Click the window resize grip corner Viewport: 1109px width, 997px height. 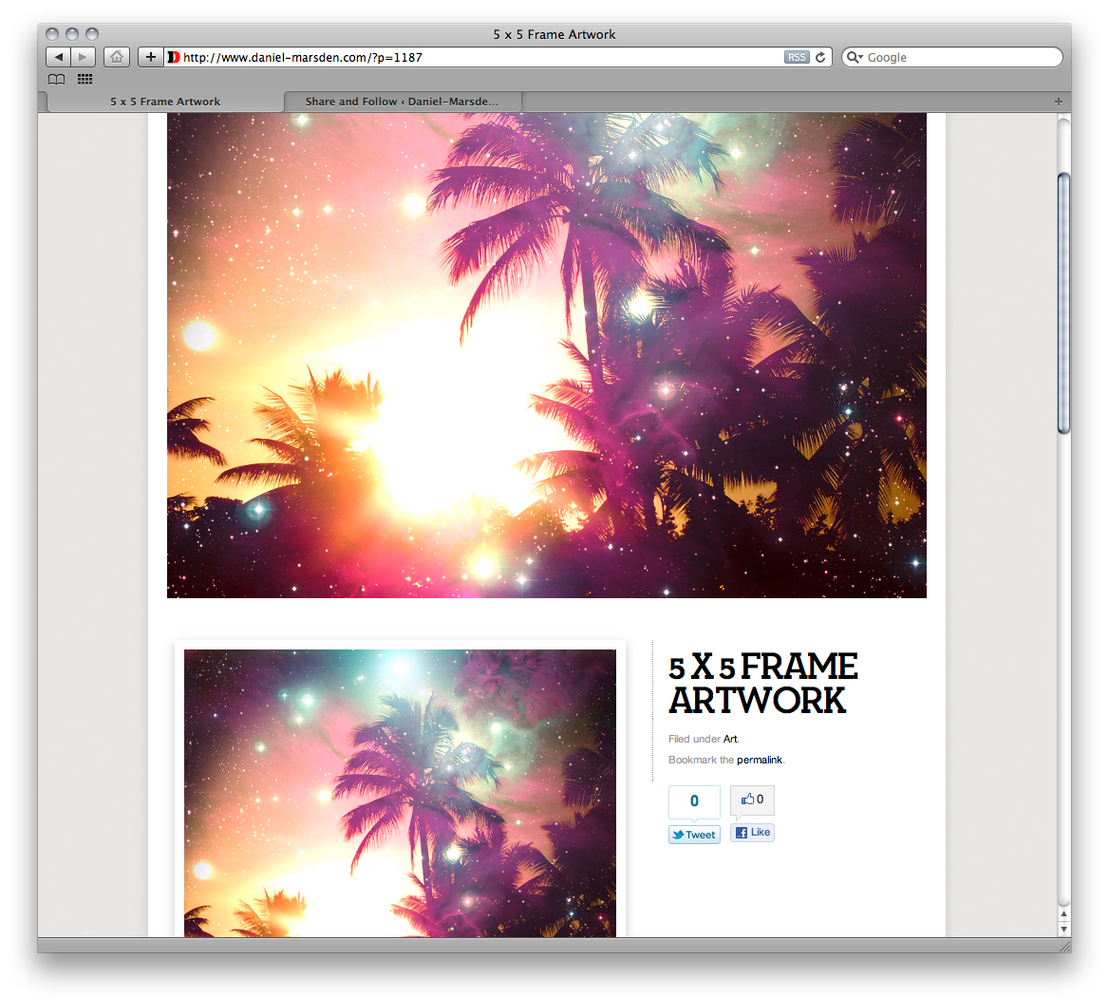(1065, 946)
